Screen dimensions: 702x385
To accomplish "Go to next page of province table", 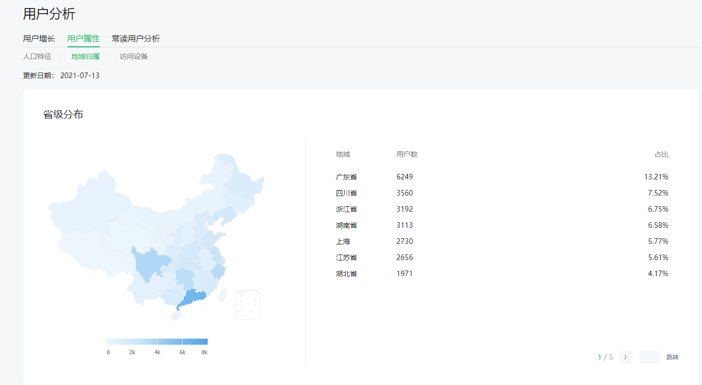I will tap(625, 357).
